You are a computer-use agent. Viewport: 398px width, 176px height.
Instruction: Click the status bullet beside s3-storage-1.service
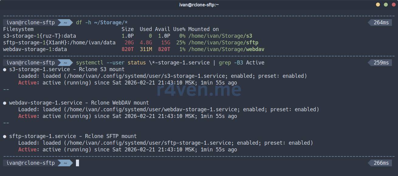5,69
